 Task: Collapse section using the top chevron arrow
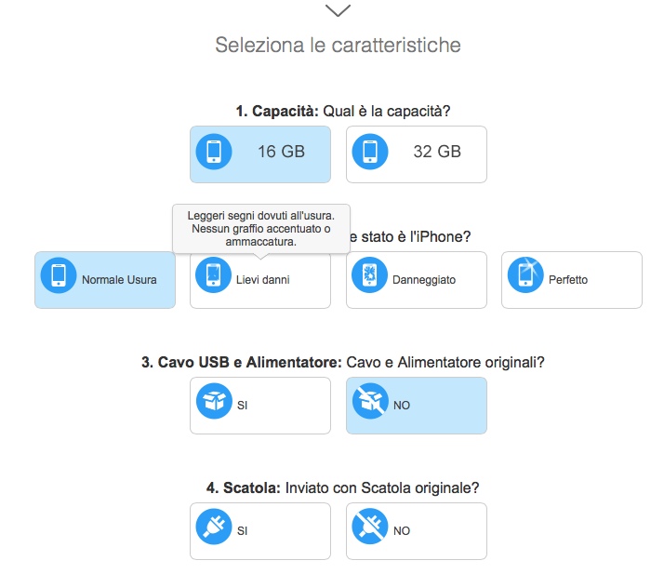click(x=339, y=10)
